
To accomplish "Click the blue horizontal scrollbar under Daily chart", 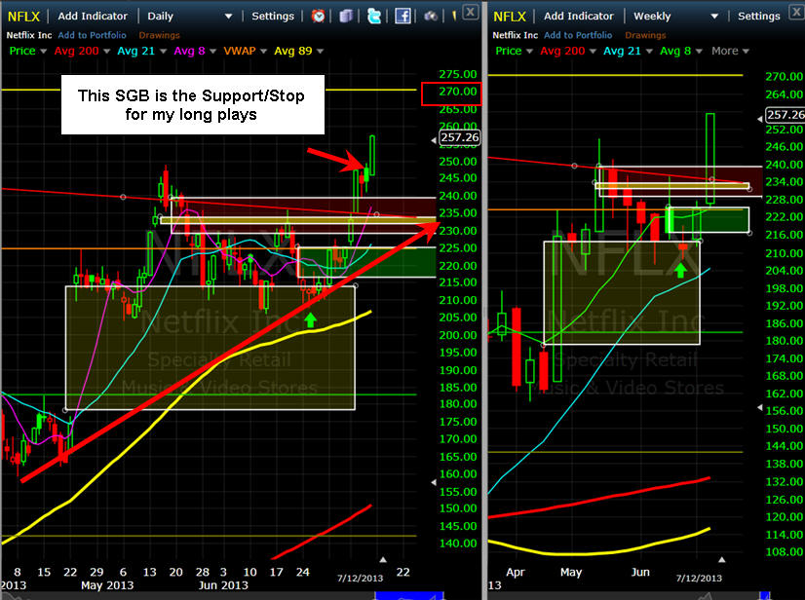I will pos(409,595).
